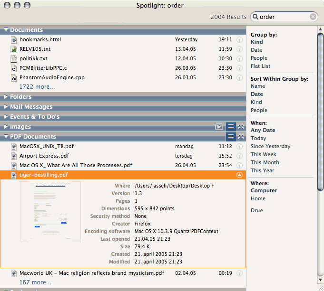Switch PDF Documents to list view
Screen dimensions: 324x291
(x=231, y=137)
